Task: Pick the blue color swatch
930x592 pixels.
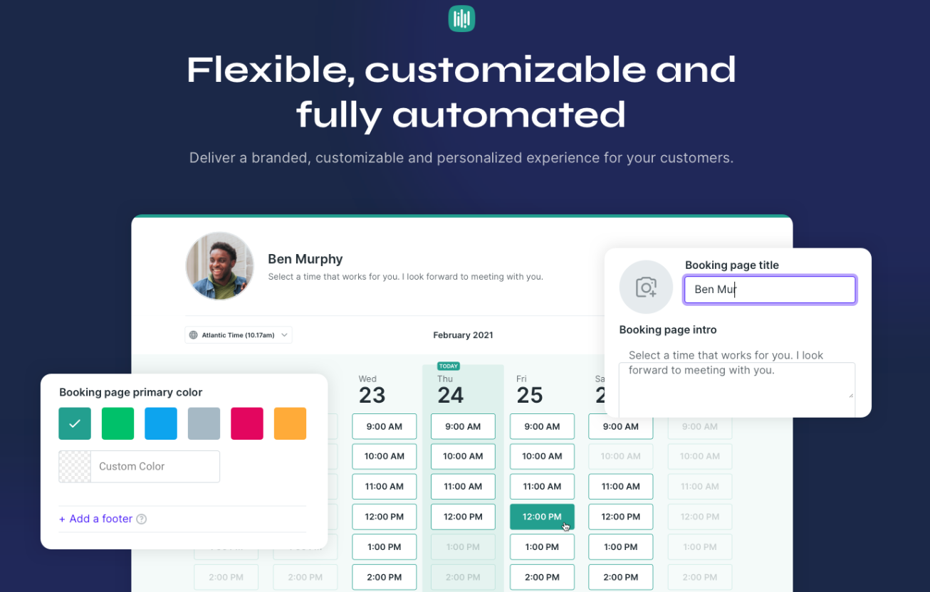Action: click(161, 424)
